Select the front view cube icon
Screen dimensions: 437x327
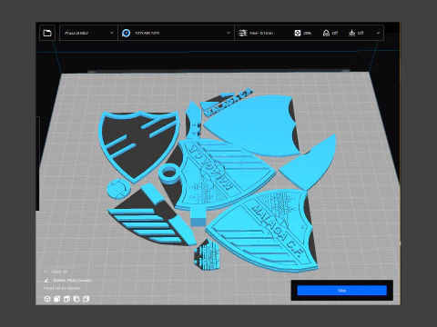(x=56, y=299)
